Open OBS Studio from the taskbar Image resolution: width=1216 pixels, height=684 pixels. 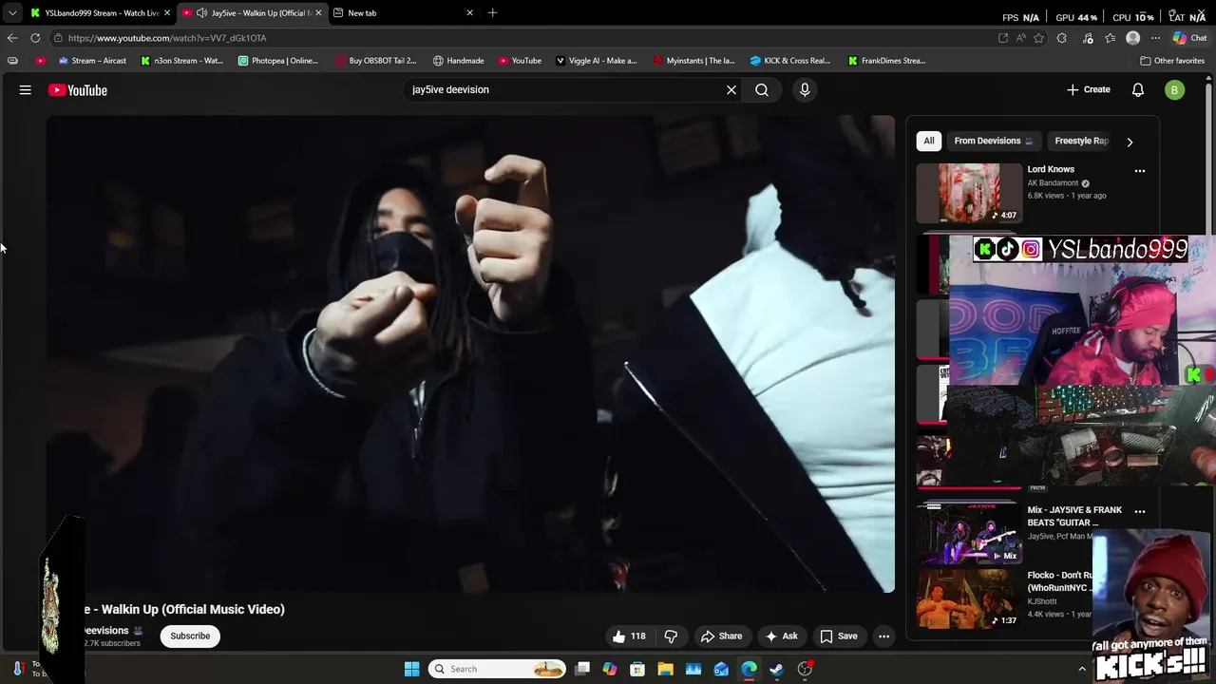click(805, 669)
